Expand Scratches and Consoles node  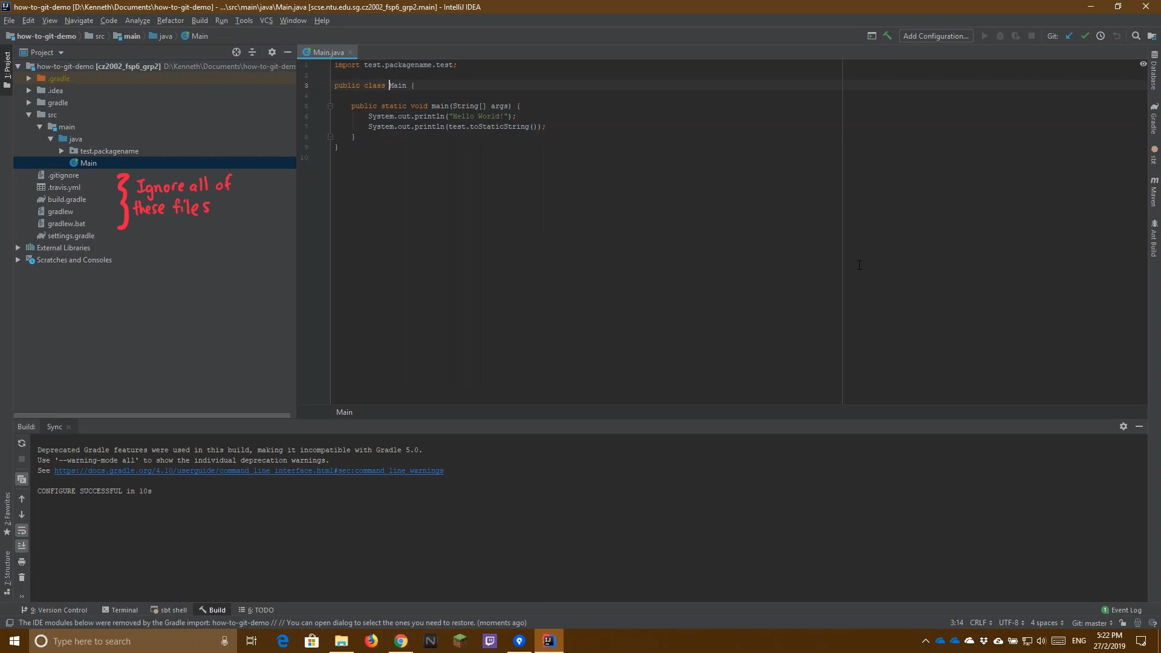18,259
